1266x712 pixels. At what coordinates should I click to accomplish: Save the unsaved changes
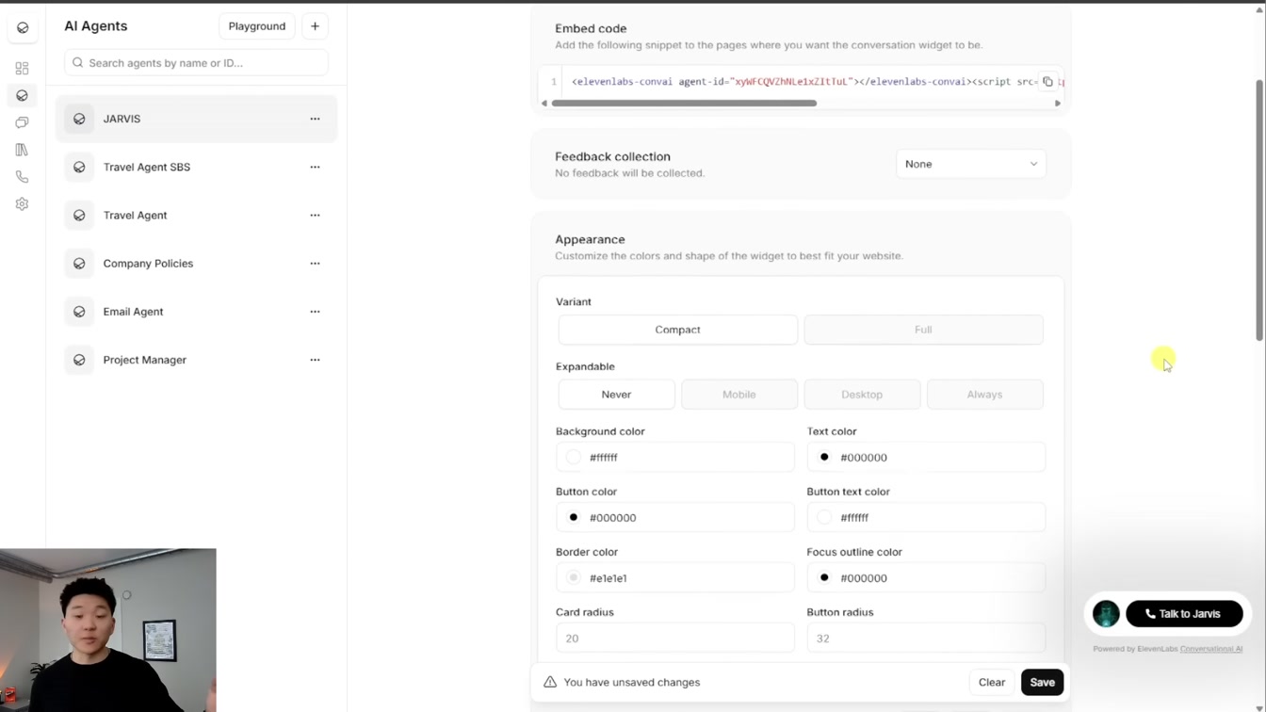pyautogui.click(x=1042, y=682)
